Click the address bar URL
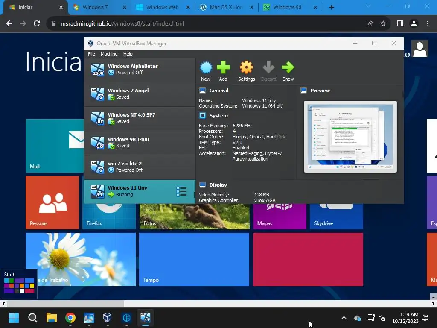Screen dimensions: 437x328 tap(122, 24)
